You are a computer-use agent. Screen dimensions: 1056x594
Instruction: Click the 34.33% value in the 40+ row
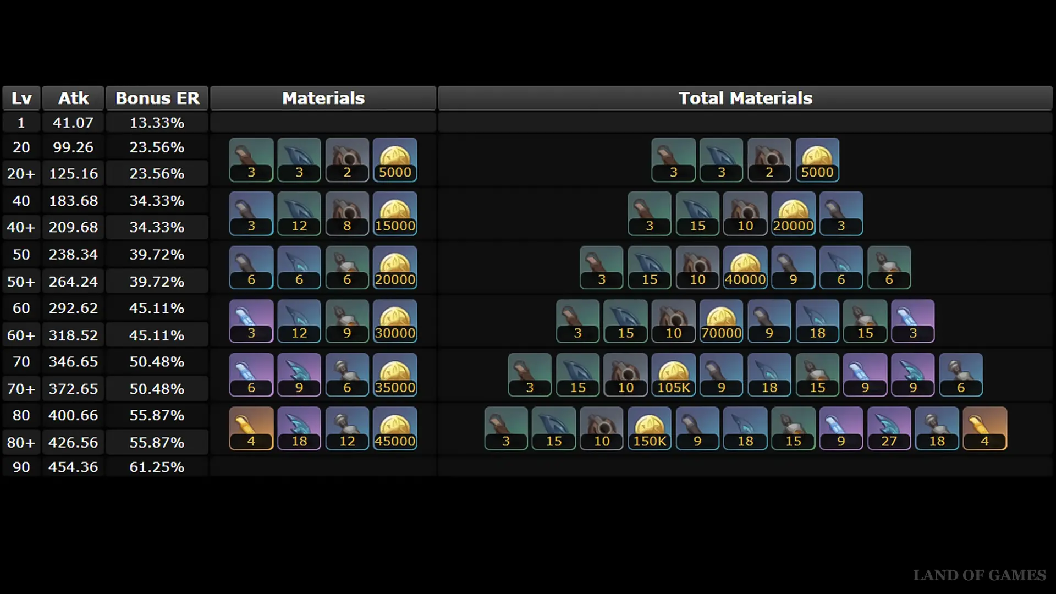point(157,227)
